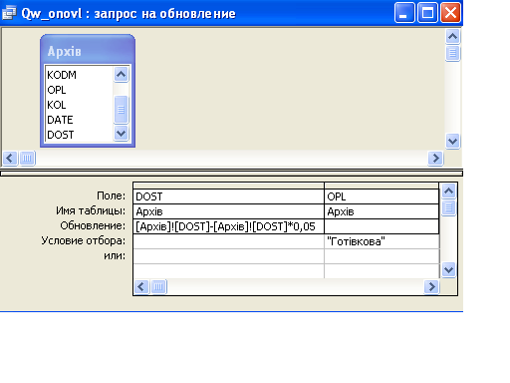The height and width of the screenshot is (383, 510).
Task: Click left arrow of table pane horizontal scrollbar
Action: point(10,158)
